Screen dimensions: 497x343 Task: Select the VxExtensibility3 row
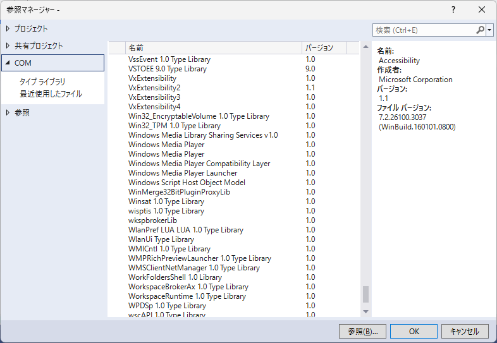tap(234, 97)
